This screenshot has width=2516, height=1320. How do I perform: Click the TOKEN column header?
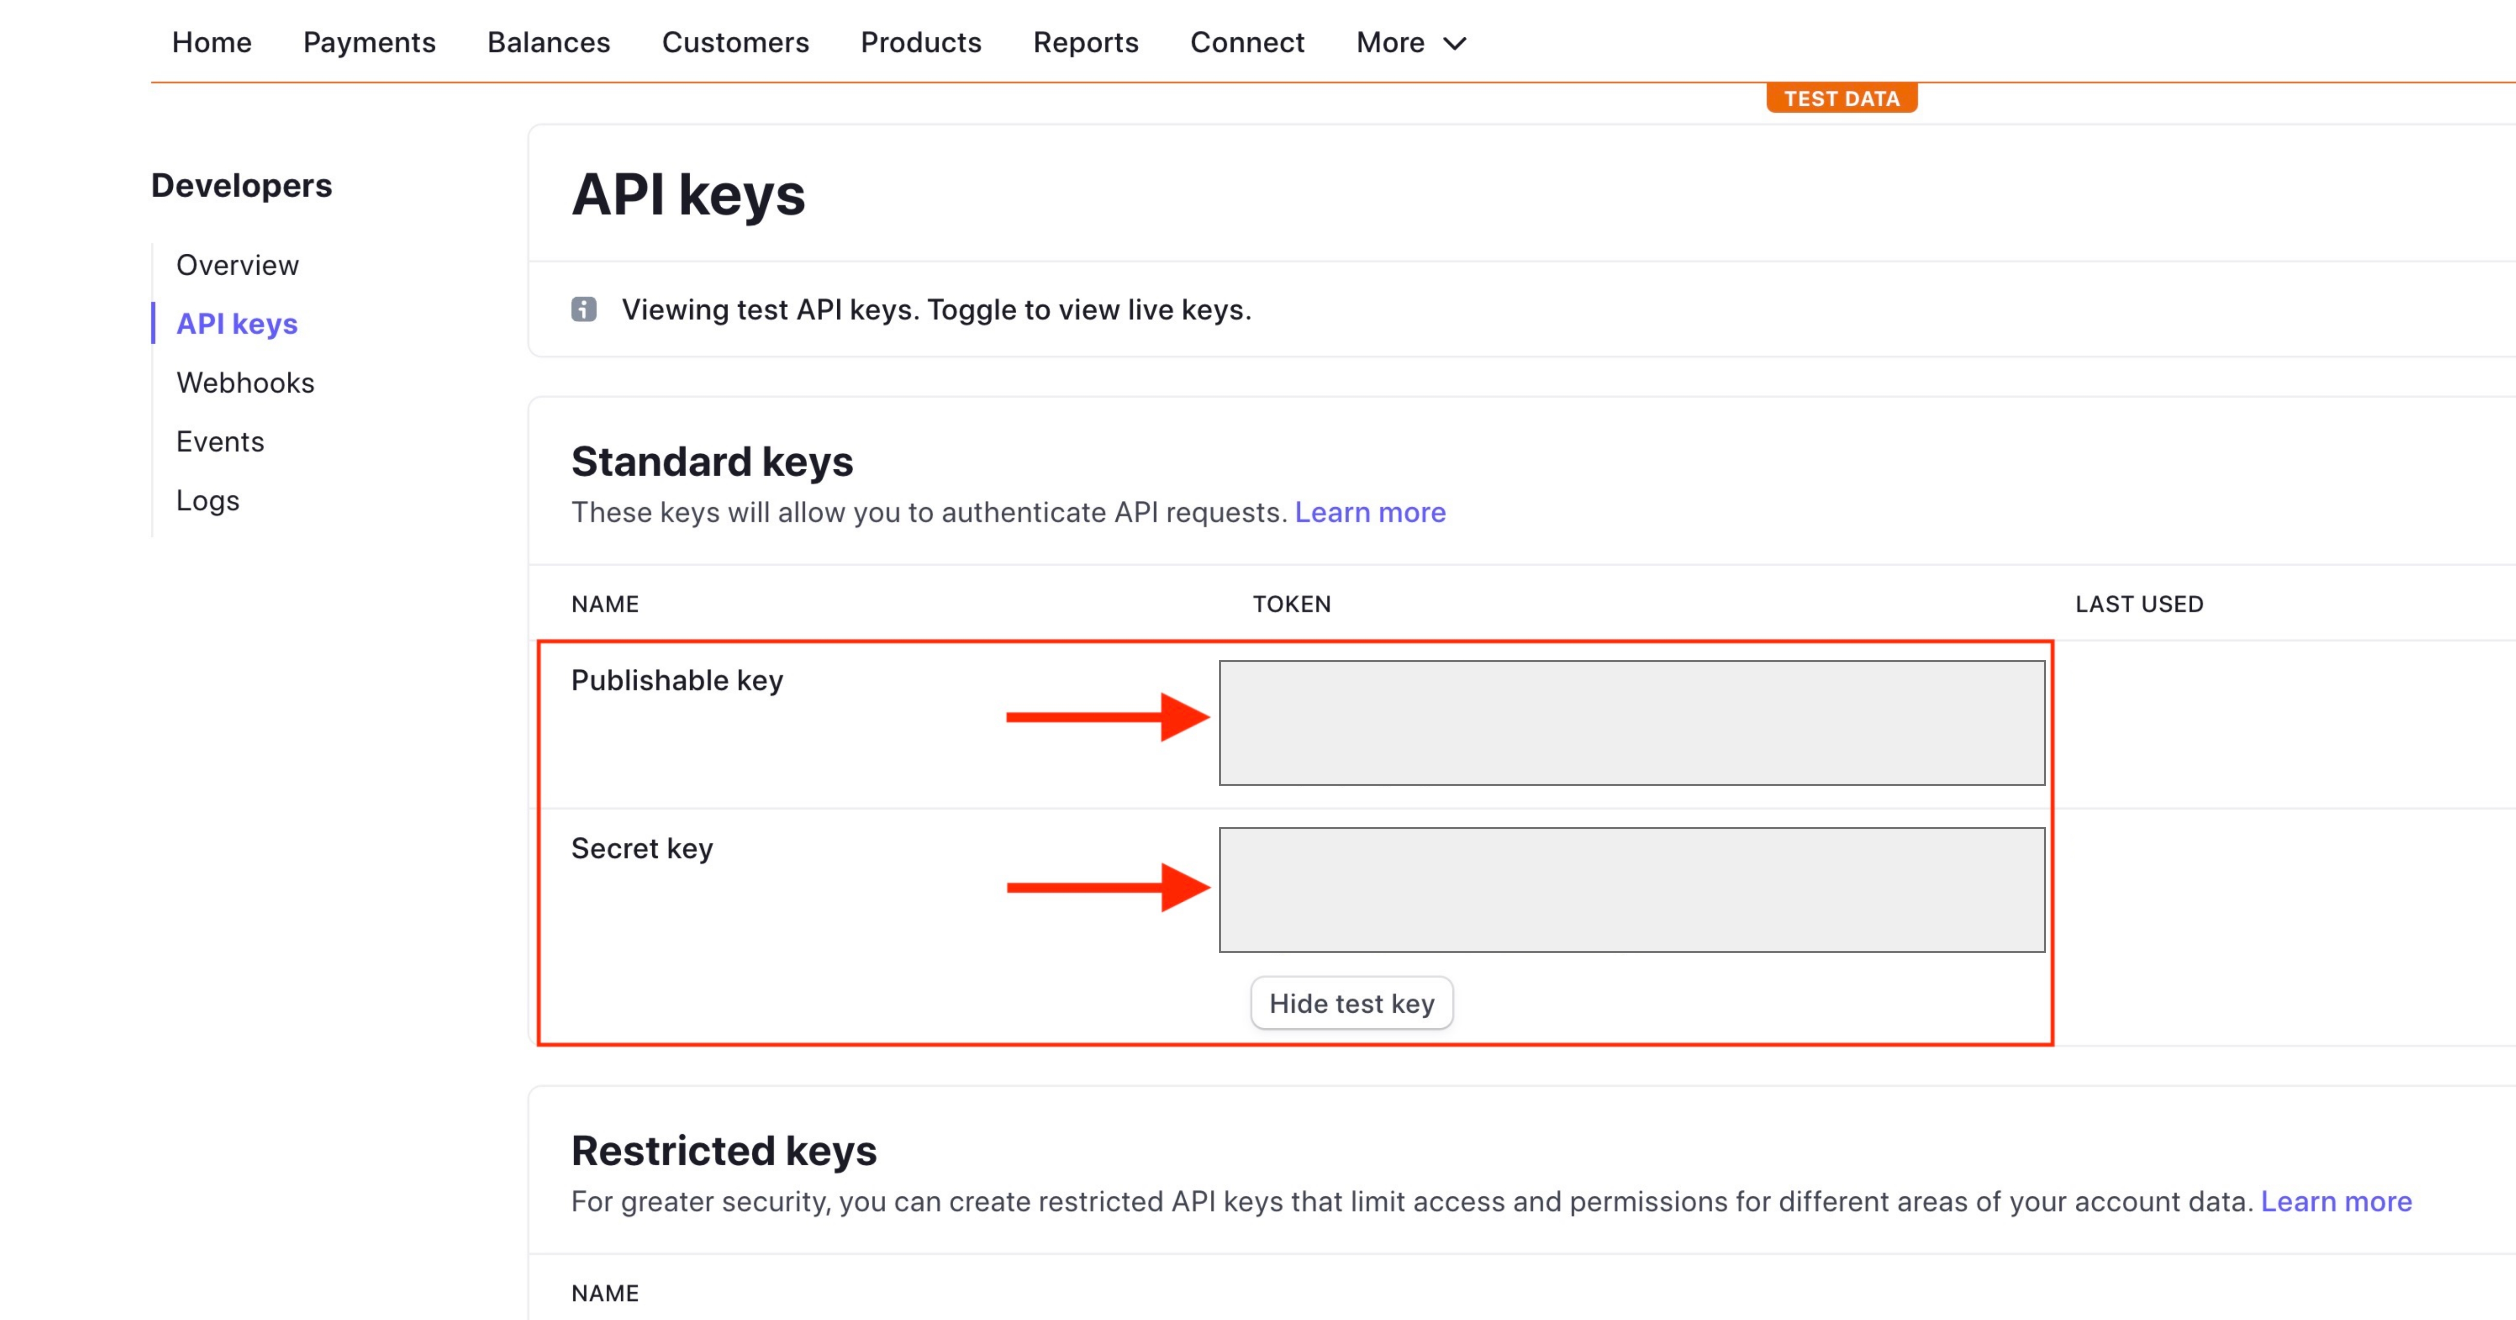click(1291, 604)
